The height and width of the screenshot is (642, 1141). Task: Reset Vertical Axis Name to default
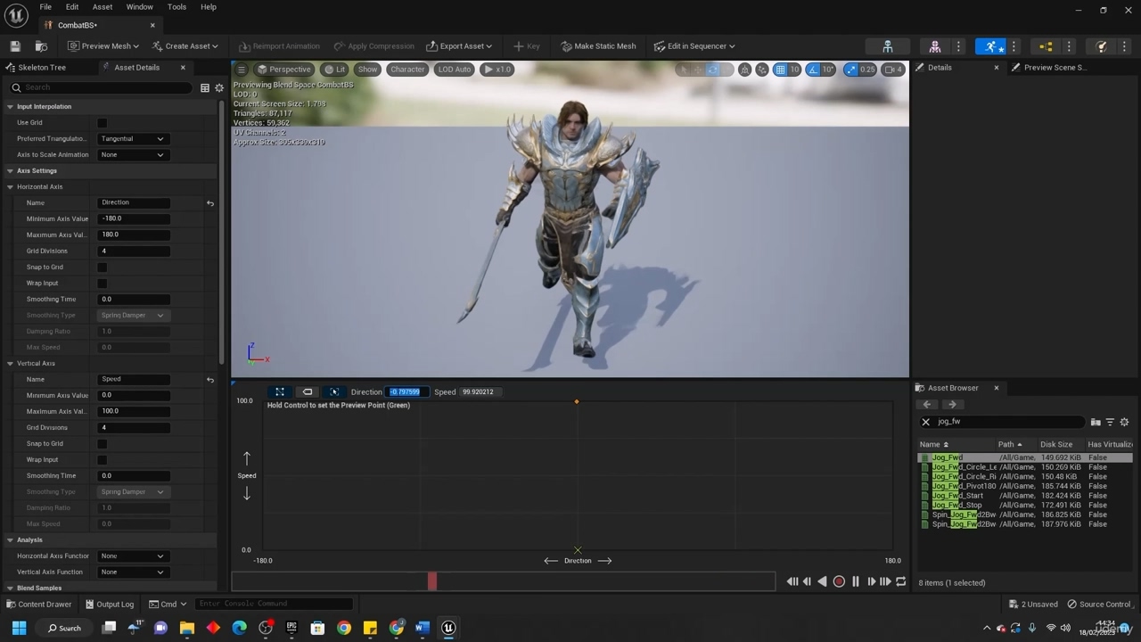[210, 380]
